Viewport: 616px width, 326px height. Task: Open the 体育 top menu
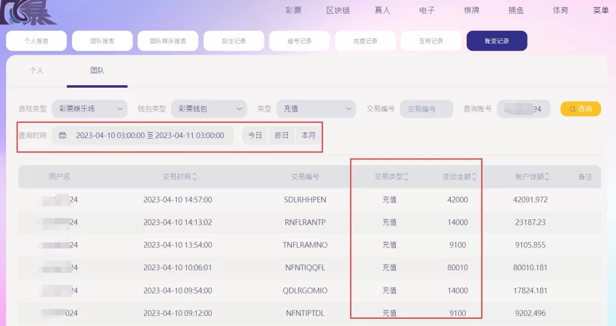560,11
